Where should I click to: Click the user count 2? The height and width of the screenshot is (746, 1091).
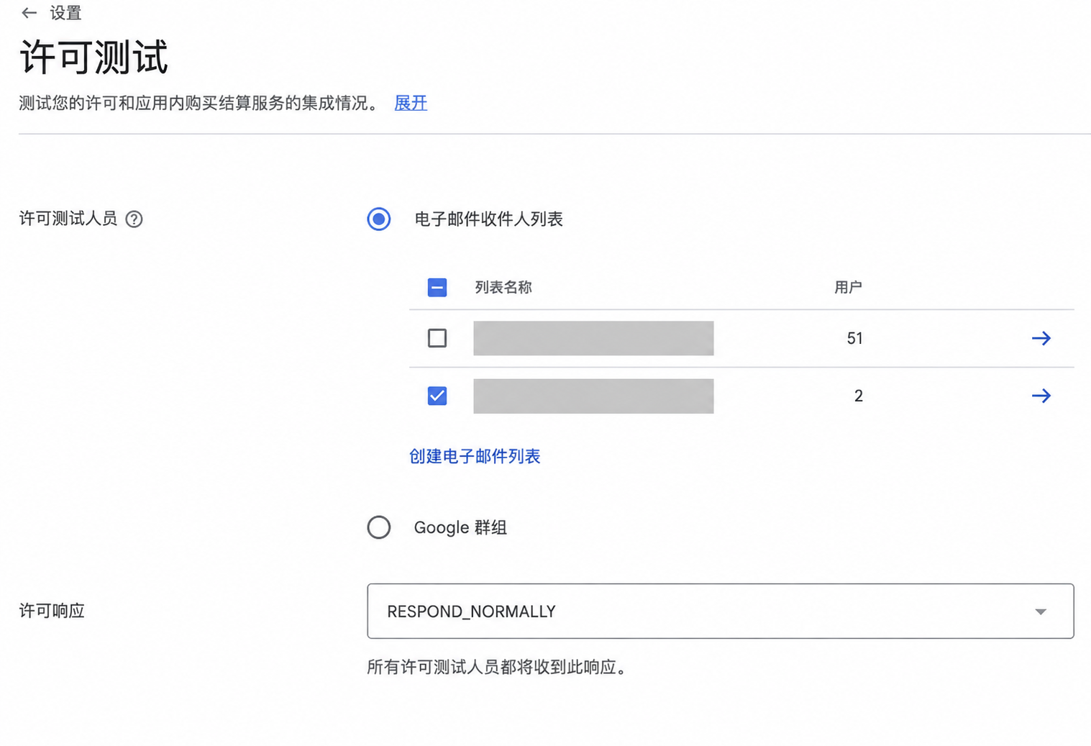coord(858,396)
